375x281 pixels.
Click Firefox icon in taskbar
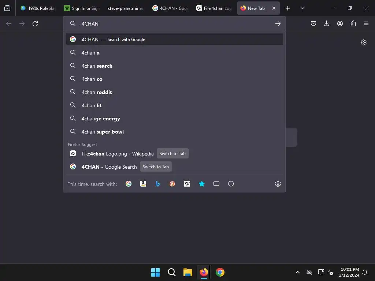[204, 272]
